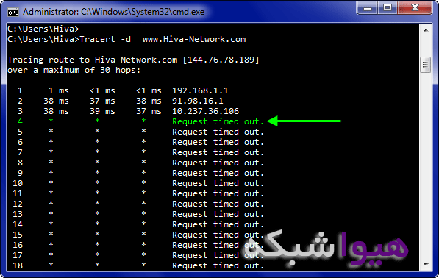Click the line 'over a maximum of 30 hops:'
This screenshot has height=278, width=439.
tap(74, 70)
